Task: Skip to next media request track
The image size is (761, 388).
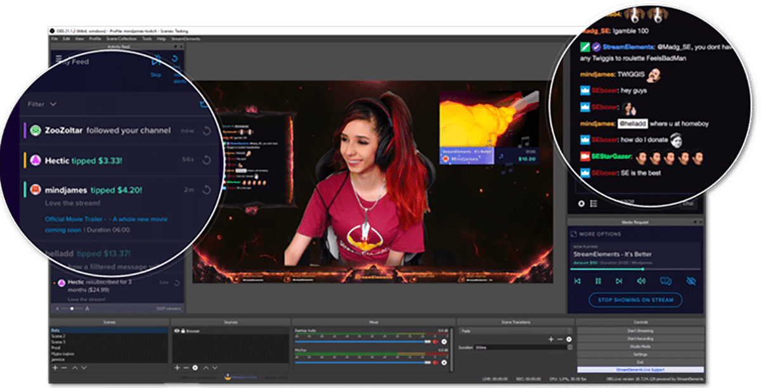Action: tap(619, 281)
